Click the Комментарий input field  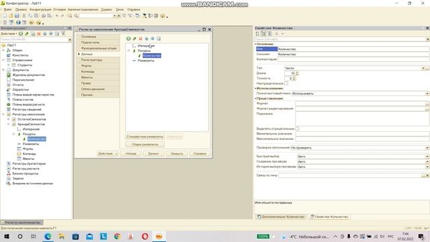tap(353, 59)
